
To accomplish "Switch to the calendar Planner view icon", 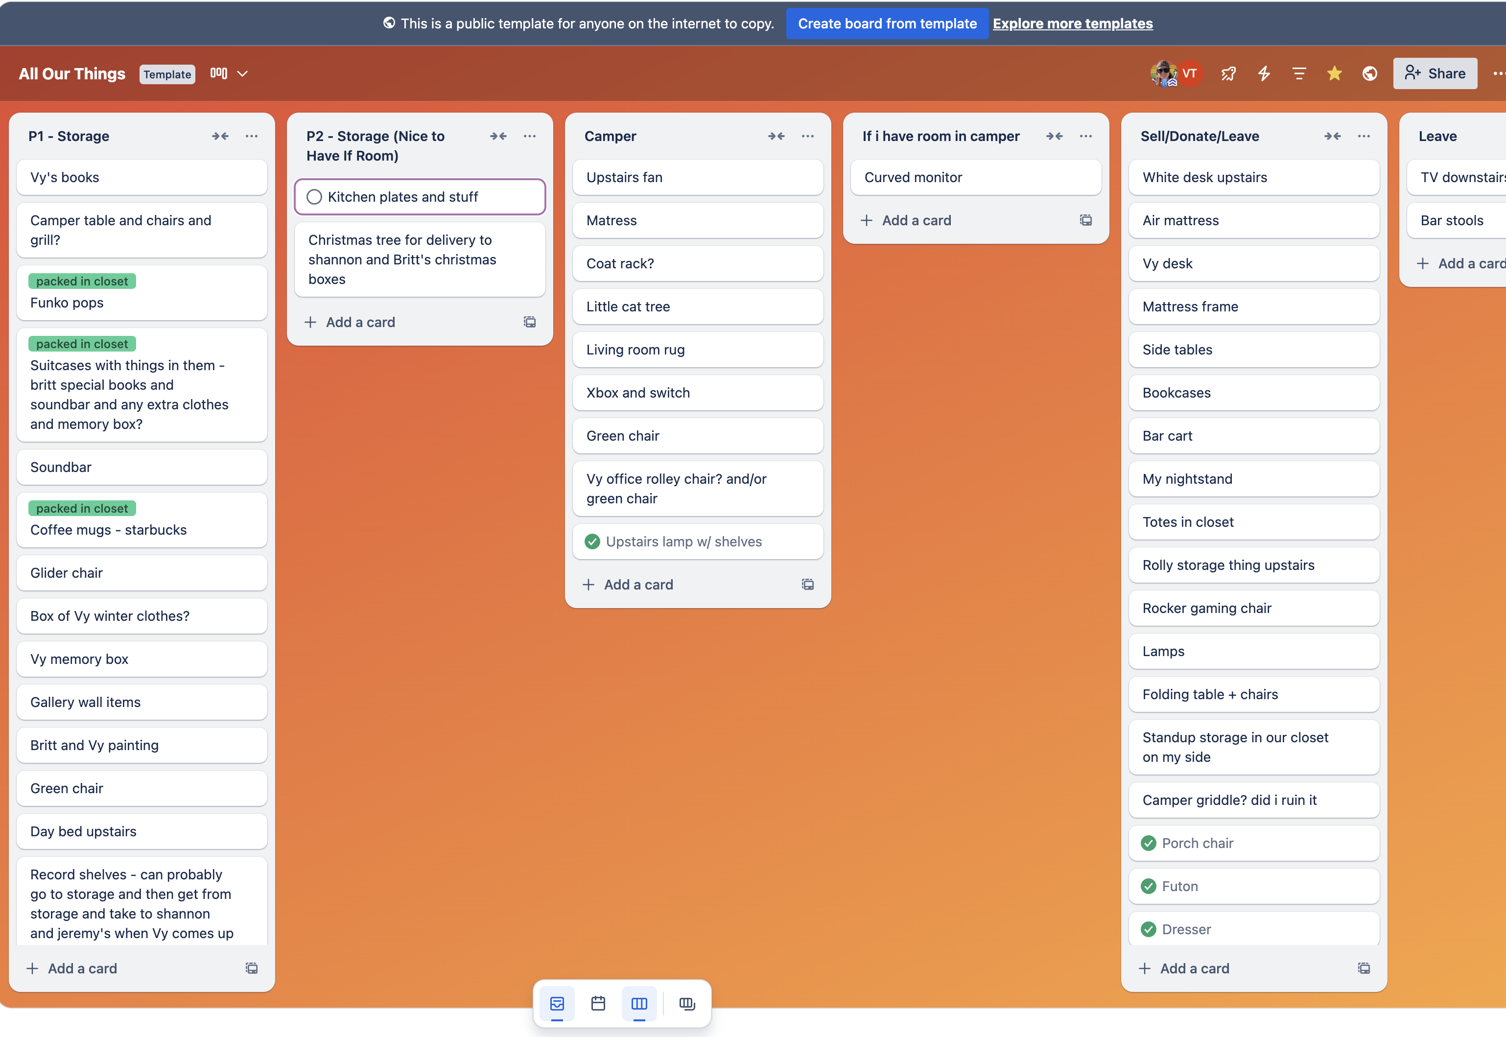I will point(598,1003).
